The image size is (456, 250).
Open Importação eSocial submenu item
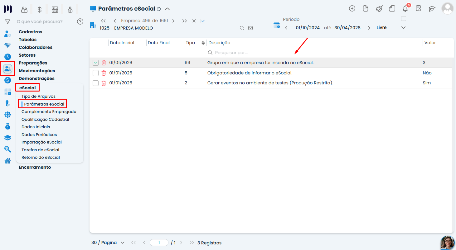coord(41,142)
